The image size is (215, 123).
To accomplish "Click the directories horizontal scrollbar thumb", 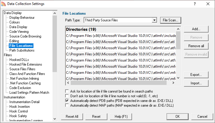I will pyautogui.click(x=118, y=83).
